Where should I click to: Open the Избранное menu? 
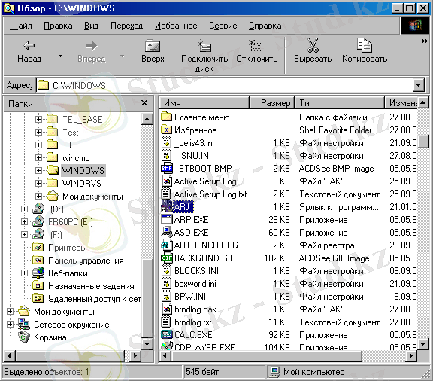[x=176, y=26]
